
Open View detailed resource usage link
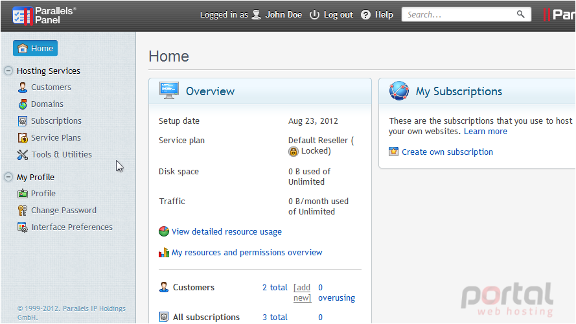[227, 232]
